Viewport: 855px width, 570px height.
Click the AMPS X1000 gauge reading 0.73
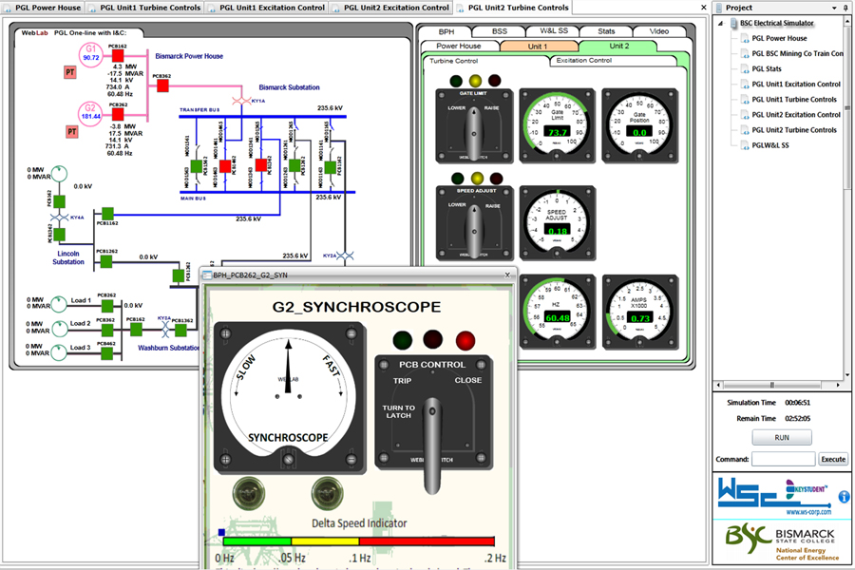click(x=640, y=312)
